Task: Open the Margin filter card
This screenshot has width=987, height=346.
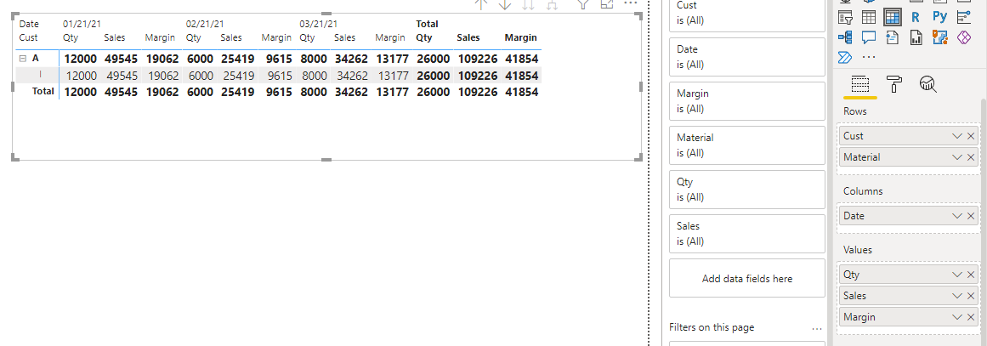Action: coord(747,100)
